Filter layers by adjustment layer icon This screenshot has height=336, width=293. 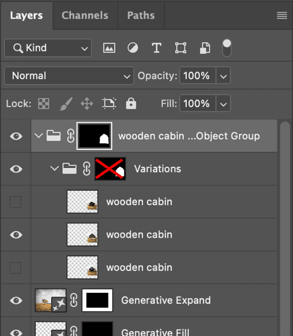click(x=133, y=48)
